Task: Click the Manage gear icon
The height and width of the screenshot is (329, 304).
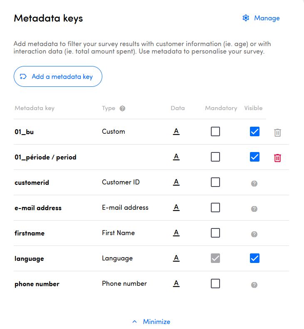Action: [246, 18]
